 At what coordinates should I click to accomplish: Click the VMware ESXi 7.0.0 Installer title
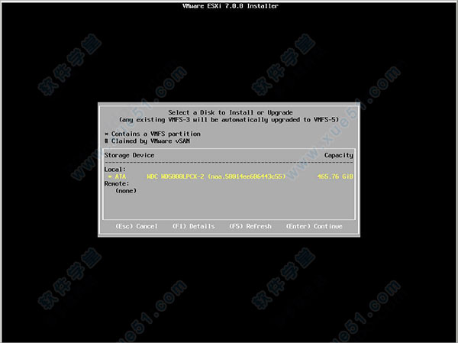click(x=231, y=6)
